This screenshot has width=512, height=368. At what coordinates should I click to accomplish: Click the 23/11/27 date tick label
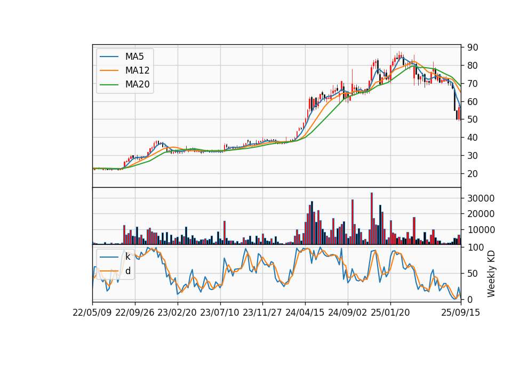point(262,313)
